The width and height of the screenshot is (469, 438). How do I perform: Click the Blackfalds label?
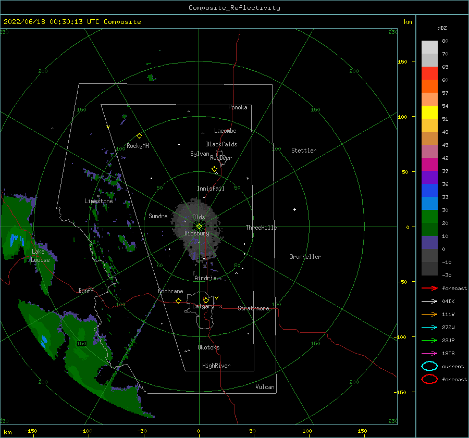click(x=221, y=144)
